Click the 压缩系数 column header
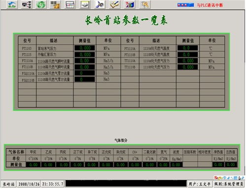Viewport: 246px width, 189px height. click(x=190, y=152)
